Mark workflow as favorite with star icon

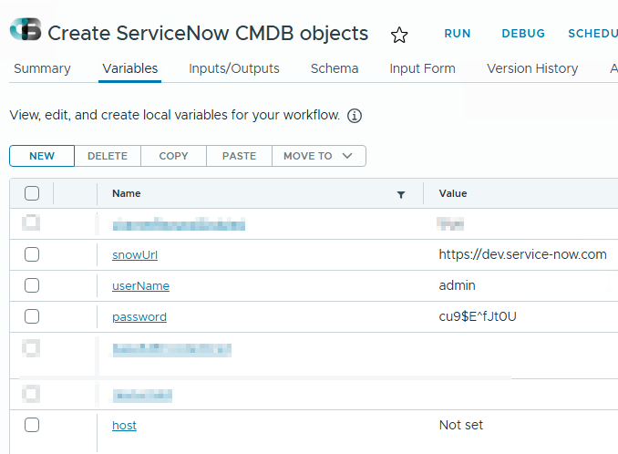[x=399, y=35]
